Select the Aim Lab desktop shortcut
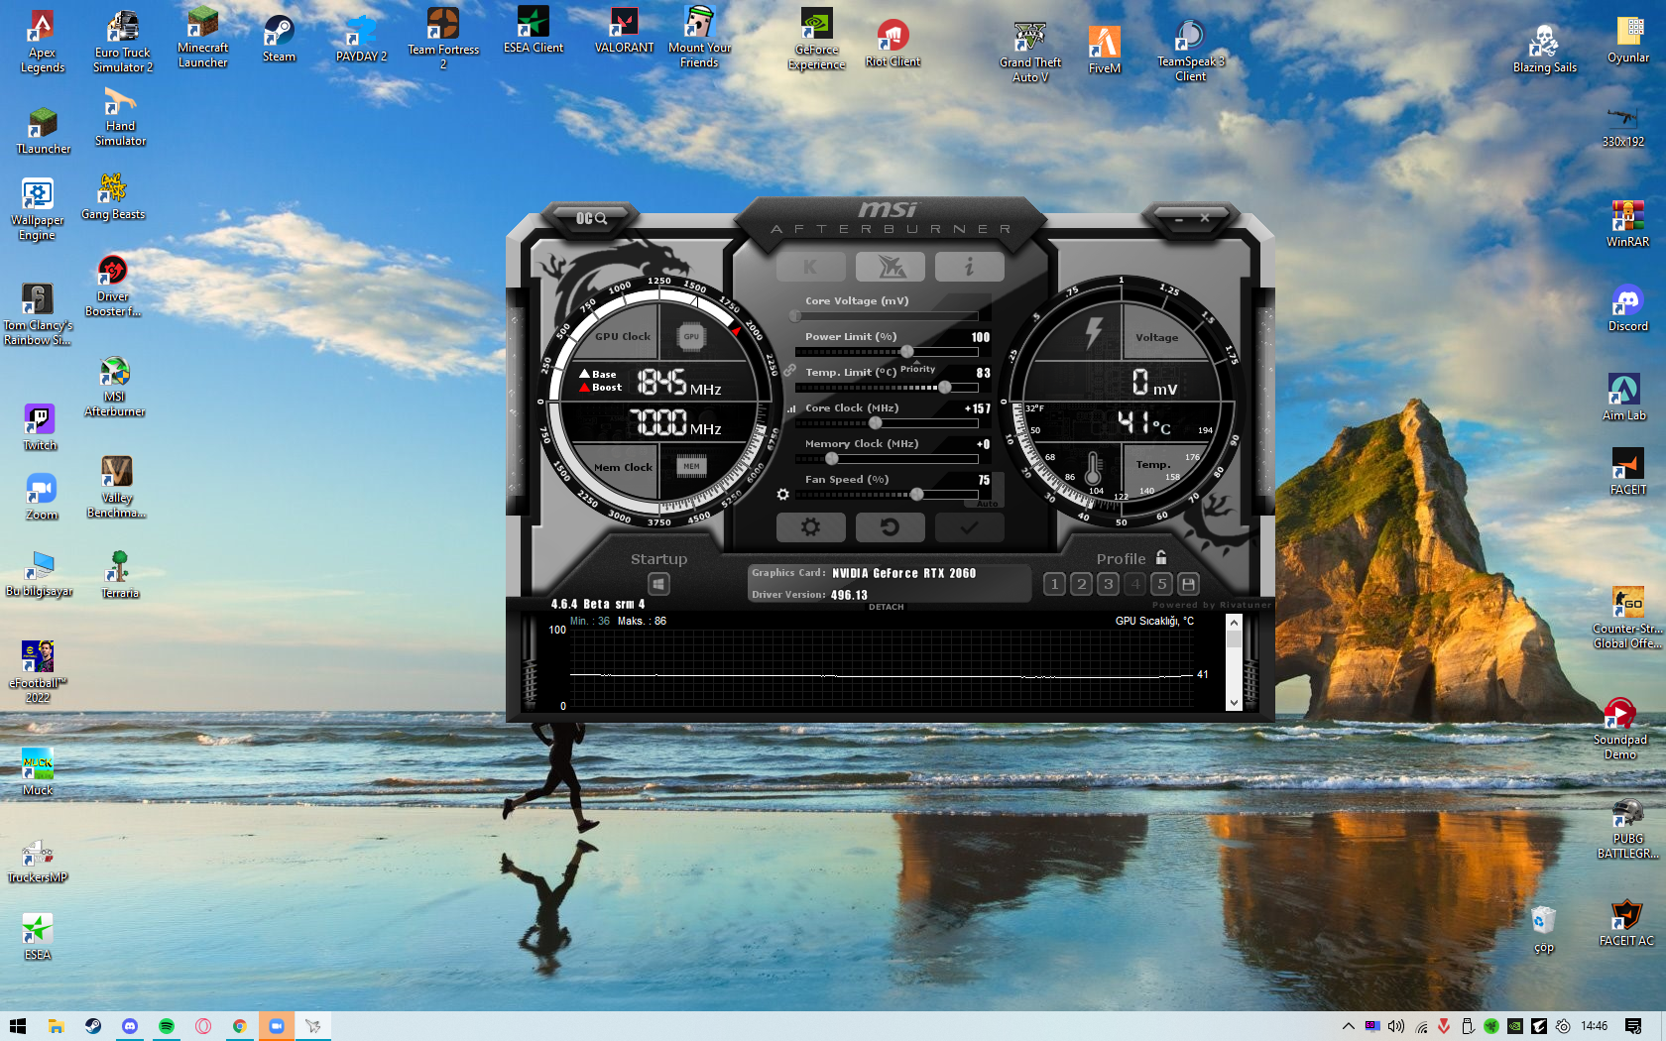This screenshot has width=1666, height=1041. point(1624,398)
